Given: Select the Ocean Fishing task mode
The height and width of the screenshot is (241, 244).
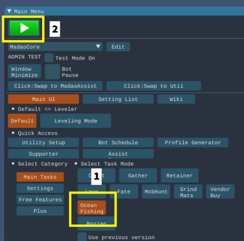Looking at the screenshot, I should [x=91, y=208].
